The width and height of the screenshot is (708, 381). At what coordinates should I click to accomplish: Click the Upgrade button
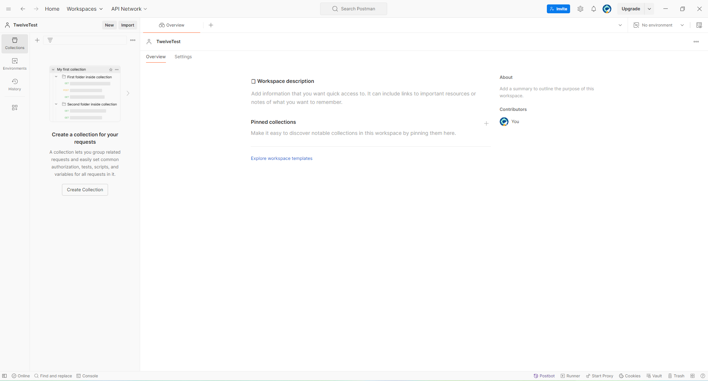pos(631,9)
